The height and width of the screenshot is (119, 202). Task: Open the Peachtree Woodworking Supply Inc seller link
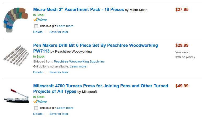(79, 61)
